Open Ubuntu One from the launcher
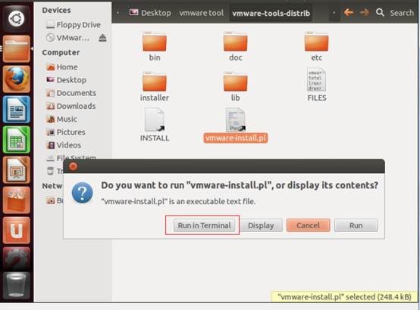 point(17,231)
